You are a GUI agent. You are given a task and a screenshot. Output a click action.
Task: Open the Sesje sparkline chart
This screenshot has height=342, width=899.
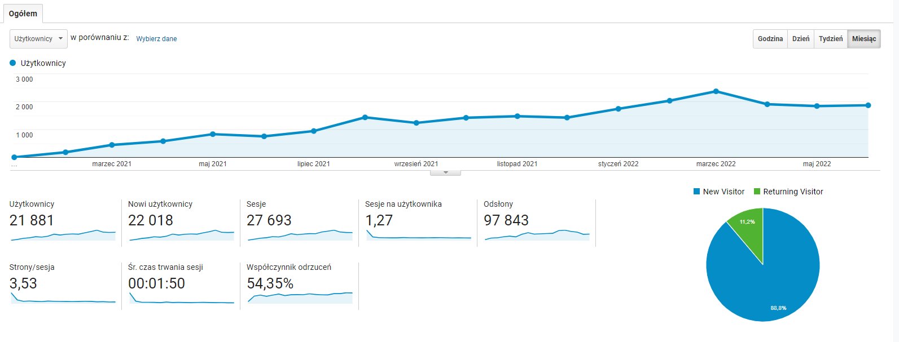(299, 235)
